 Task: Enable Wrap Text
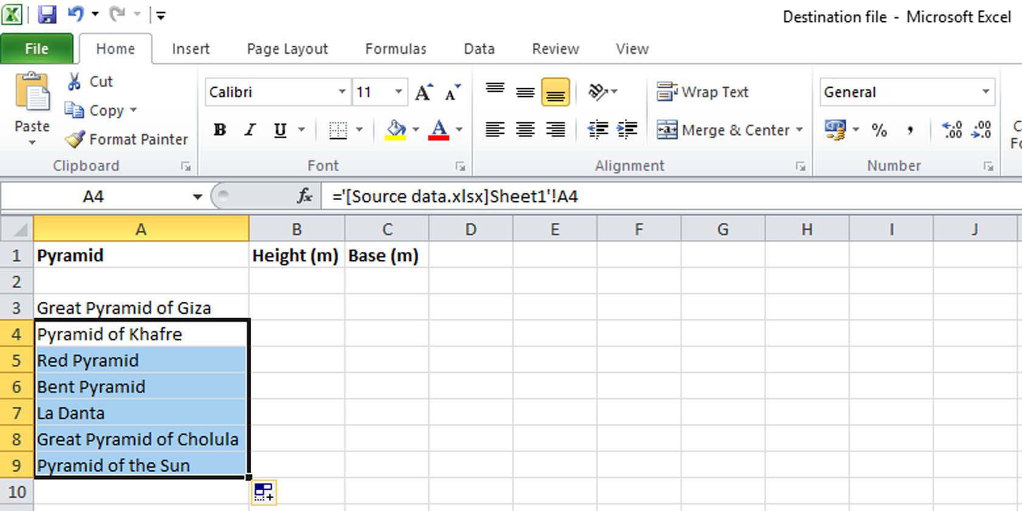(702, 92)
